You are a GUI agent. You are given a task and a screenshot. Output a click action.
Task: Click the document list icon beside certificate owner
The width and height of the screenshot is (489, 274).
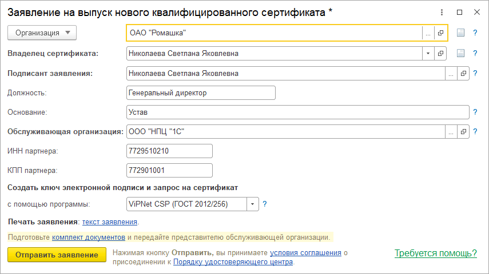461,54
